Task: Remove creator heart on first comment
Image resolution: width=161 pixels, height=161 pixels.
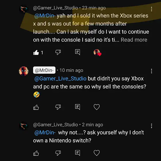Action: [x=97, y=53]
